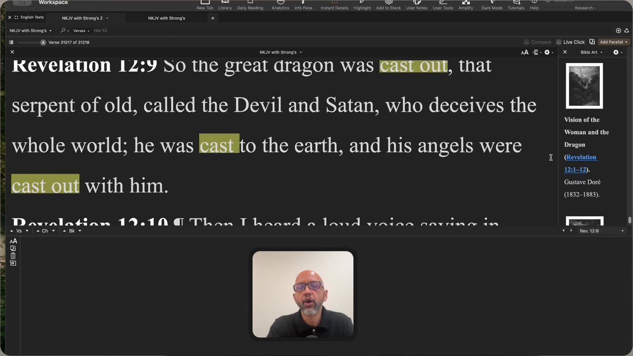Close the NKJV text pane
The width and height of the screenshot is (633, 356).
(12, 52)
